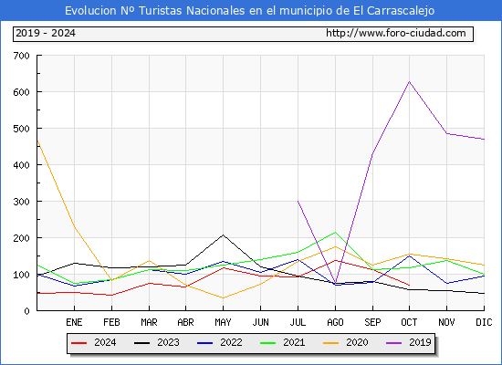Click the JUL month axis label
Screen dimensions: 502x365
coord(298,322)
